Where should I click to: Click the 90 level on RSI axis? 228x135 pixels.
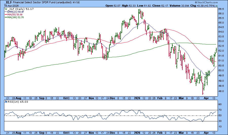[x=220, y=104]
